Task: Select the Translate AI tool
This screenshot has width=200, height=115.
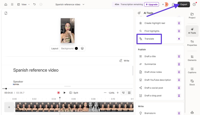Action: pos(149,39)
